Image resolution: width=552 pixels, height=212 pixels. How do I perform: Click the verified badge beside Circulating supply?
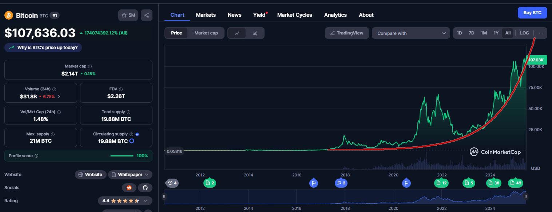137,134
